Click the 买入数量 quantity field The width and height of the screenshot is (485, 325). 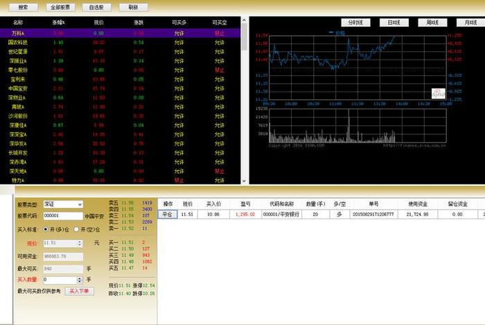coord(60,279)
